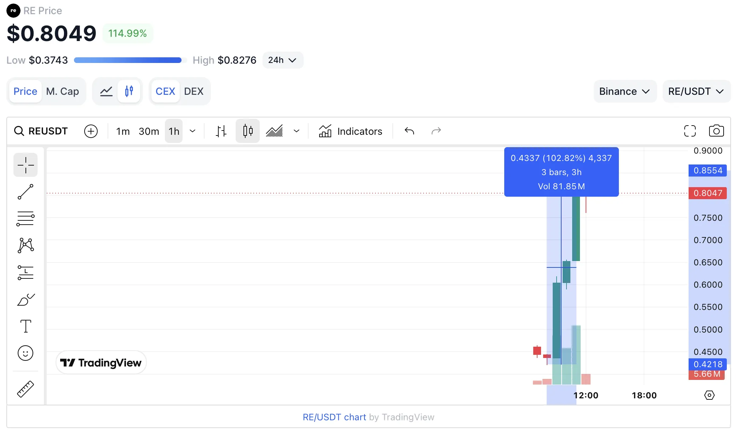736x433 pixels.
Task: Click the low-high price range bar
Action: 130,60
